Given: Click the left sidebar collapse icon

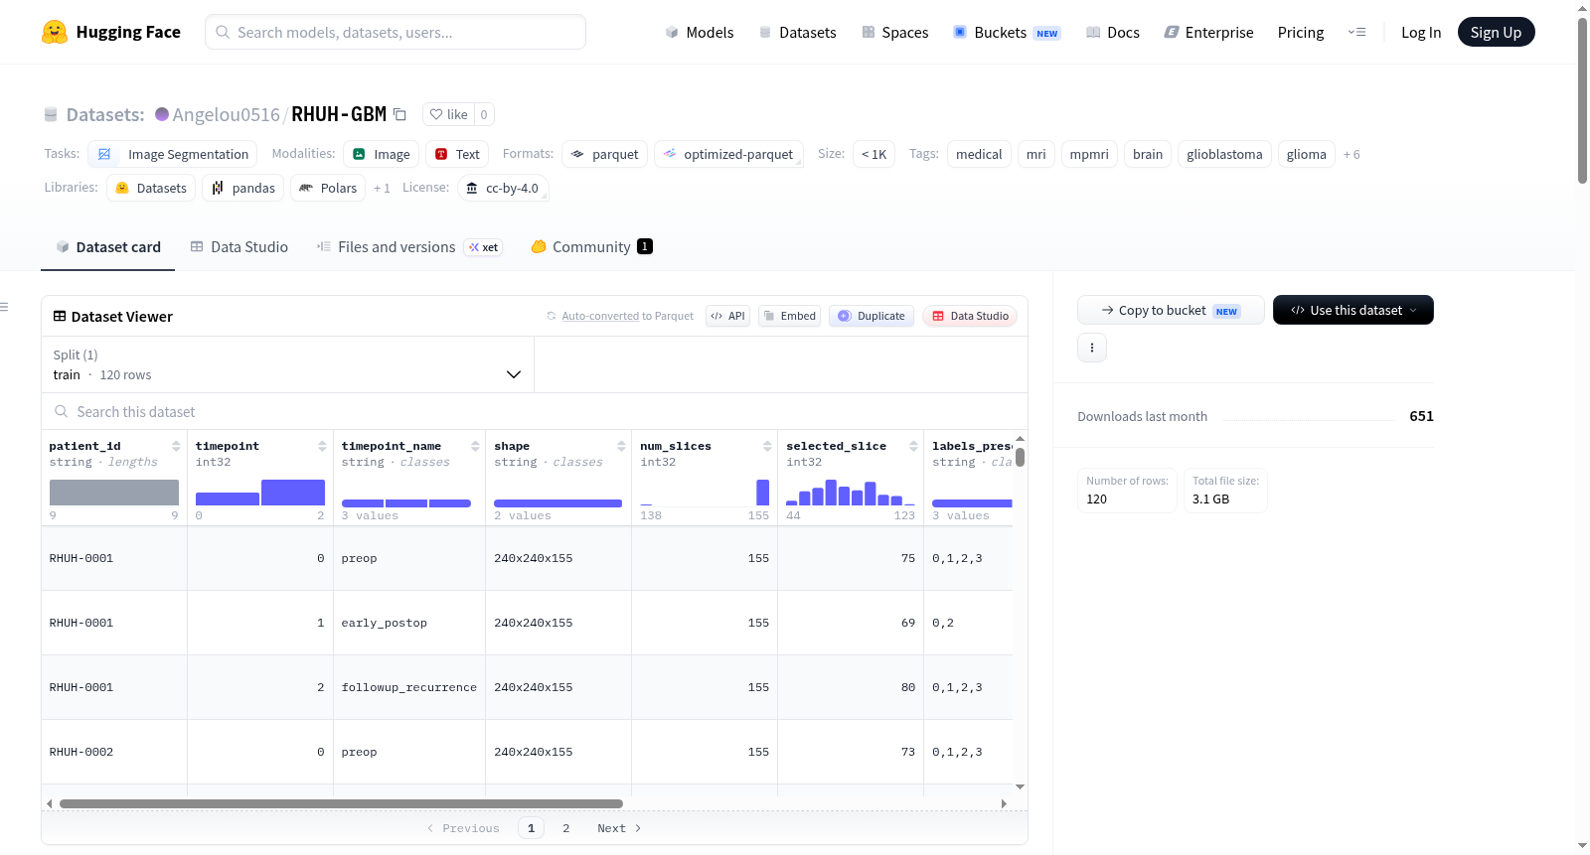Looking at the screenshot, I should (x=5, y=307).
